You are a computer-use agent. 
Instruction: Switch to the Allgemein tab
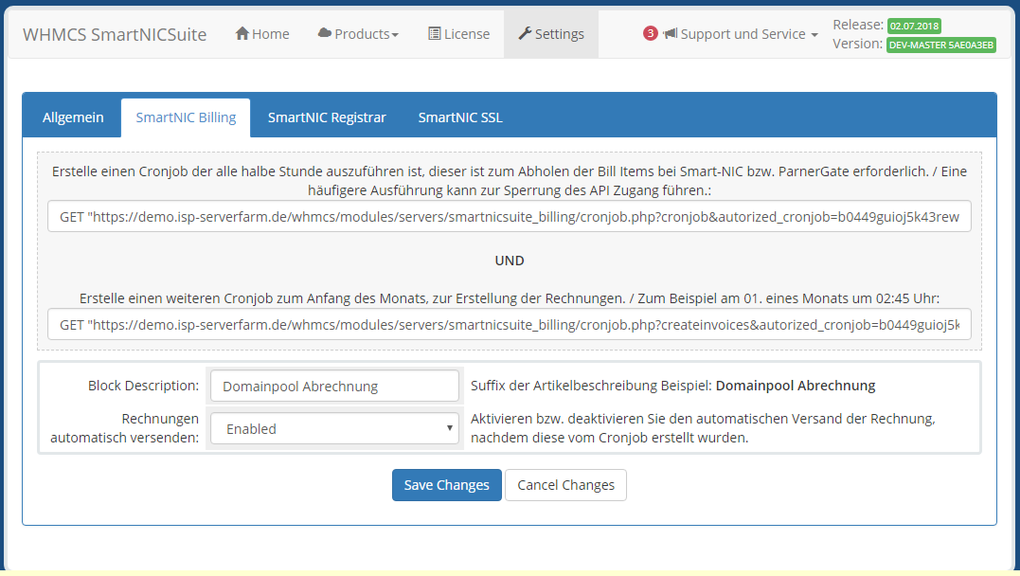pyautogui.click(x=73, y=118)
